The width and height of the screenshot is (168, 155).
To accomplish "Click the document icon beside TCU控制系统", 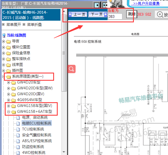I will [x=18, y=130].
